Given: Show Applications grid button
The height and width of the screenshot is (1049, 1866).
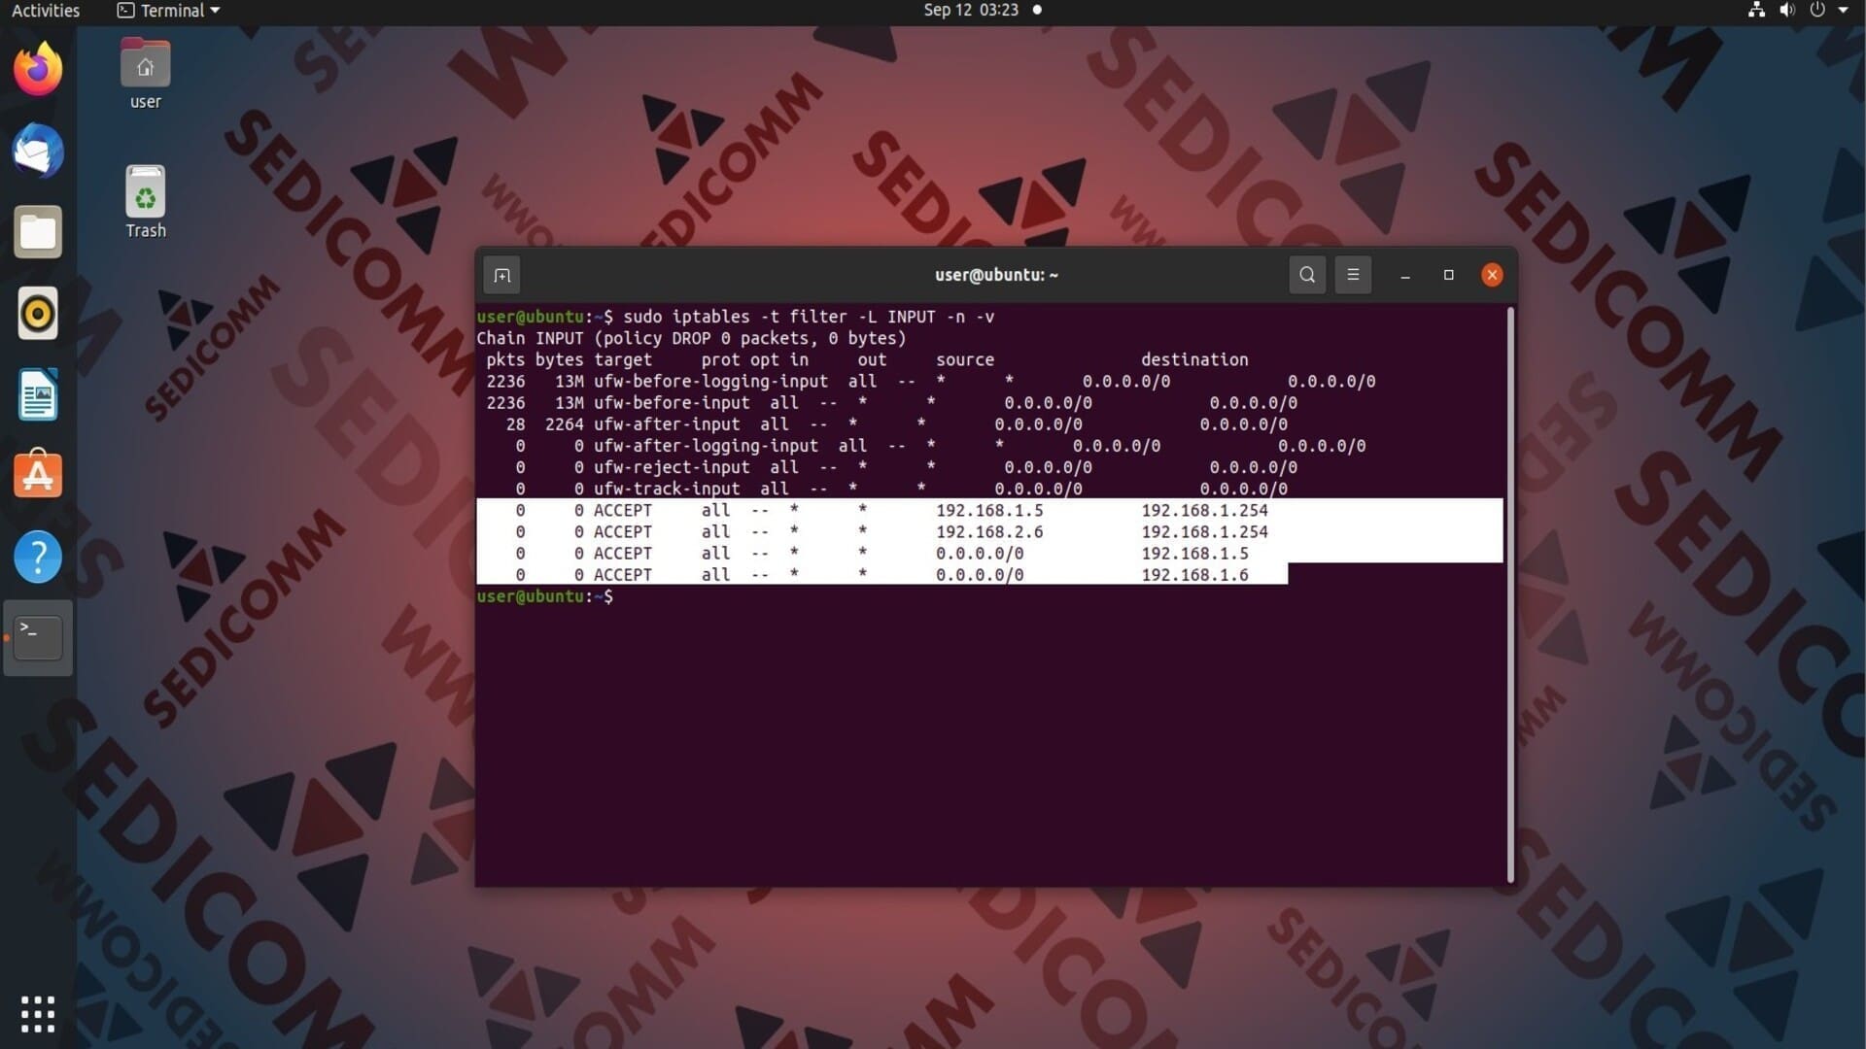Looking at the screenshot, I should pos(38,1014).
